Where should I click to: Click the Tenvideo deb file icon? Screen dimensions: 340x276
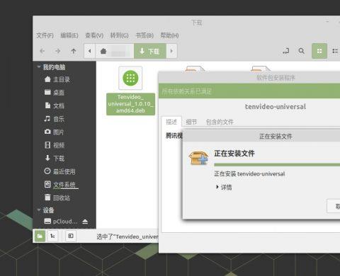[130, 78]
